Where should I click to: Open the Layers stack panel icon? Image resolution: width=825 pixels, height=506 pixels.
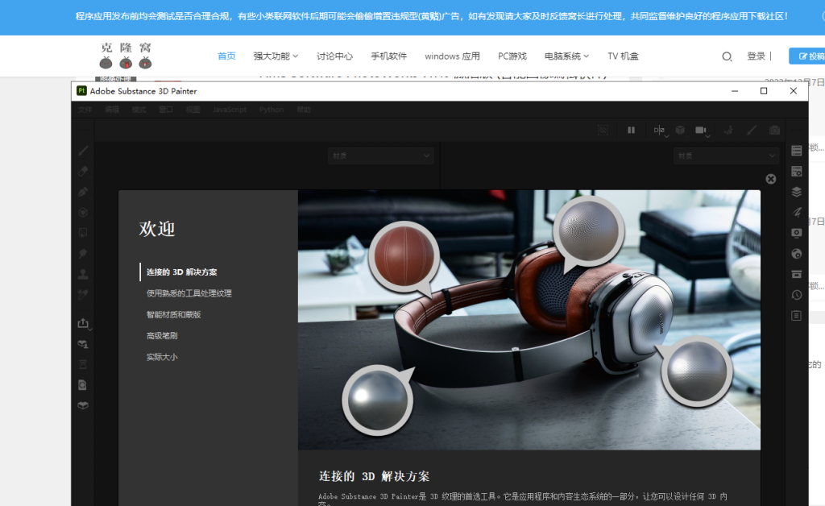click(x=797, y=192)
